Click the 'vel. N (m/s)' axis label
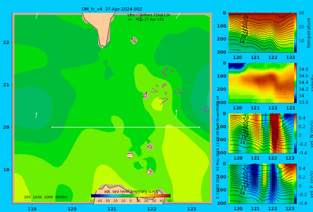 311,134
